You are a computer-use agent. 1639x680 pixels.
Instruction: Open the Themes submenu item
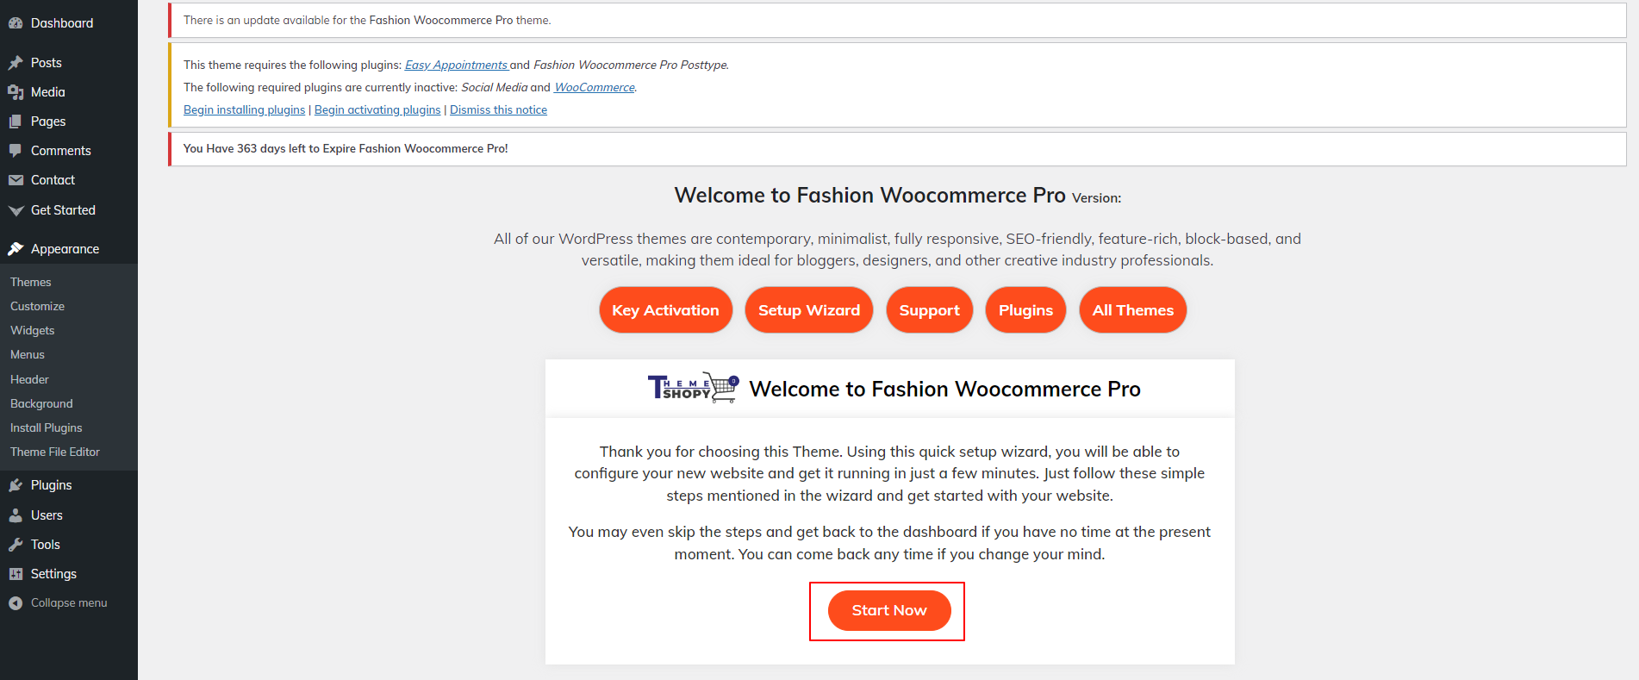[31, 282]
